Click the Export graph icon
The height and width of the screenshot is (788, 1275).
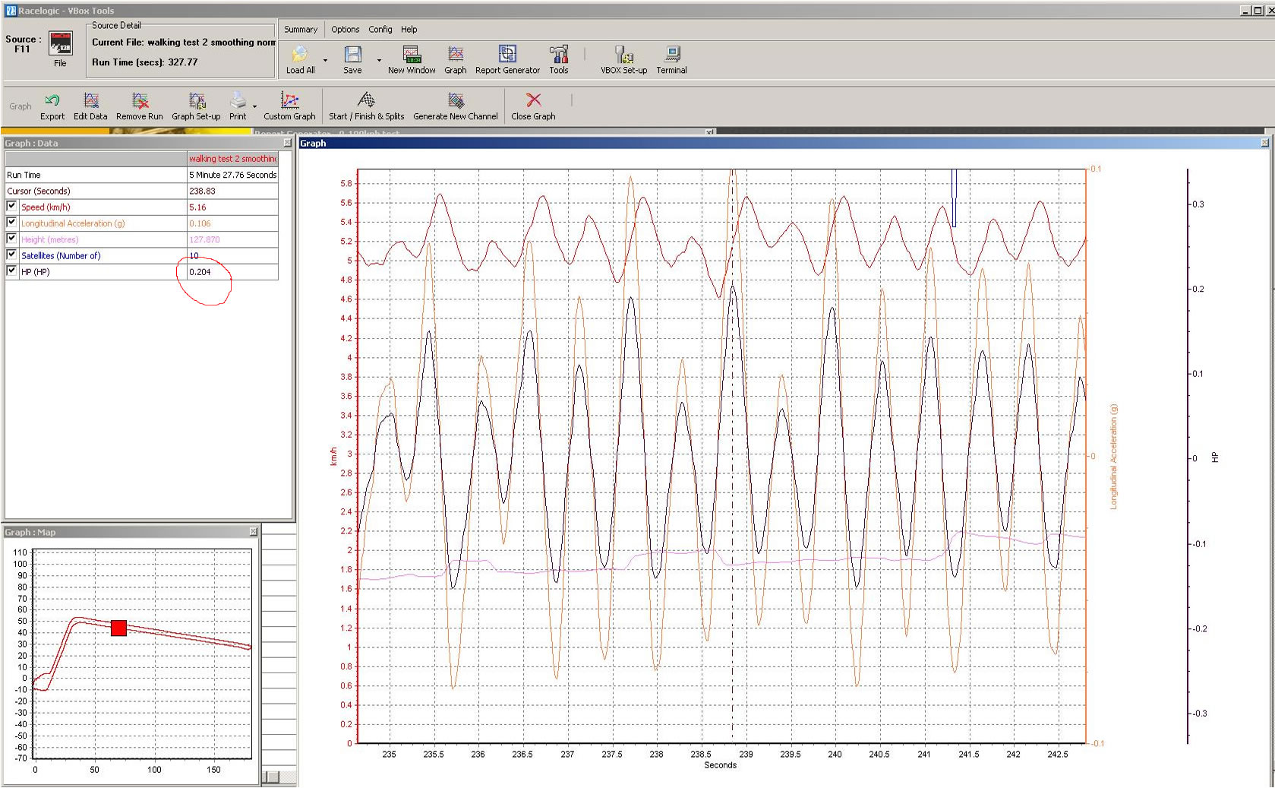[52, 101]
